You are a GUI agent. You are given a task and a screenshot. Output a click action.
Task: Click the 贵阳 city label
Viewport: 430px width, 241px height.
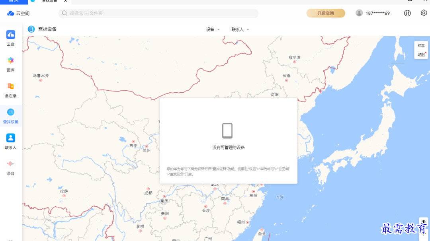[165, 214]
